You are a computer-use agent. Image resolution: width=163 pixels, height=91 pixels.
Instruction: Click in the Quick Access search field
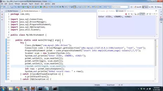coord(120,7)
